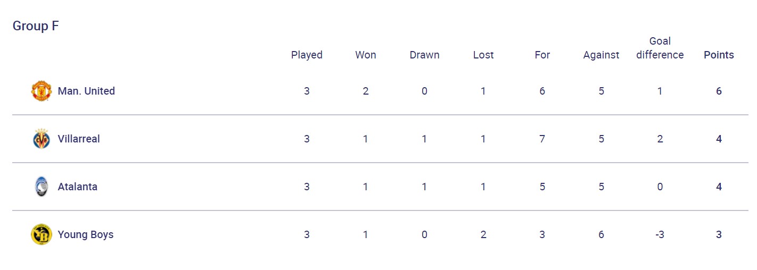Screen dimensions: 757x270
Task: Click Villarreal's goals For value
Action: (542, 139)
